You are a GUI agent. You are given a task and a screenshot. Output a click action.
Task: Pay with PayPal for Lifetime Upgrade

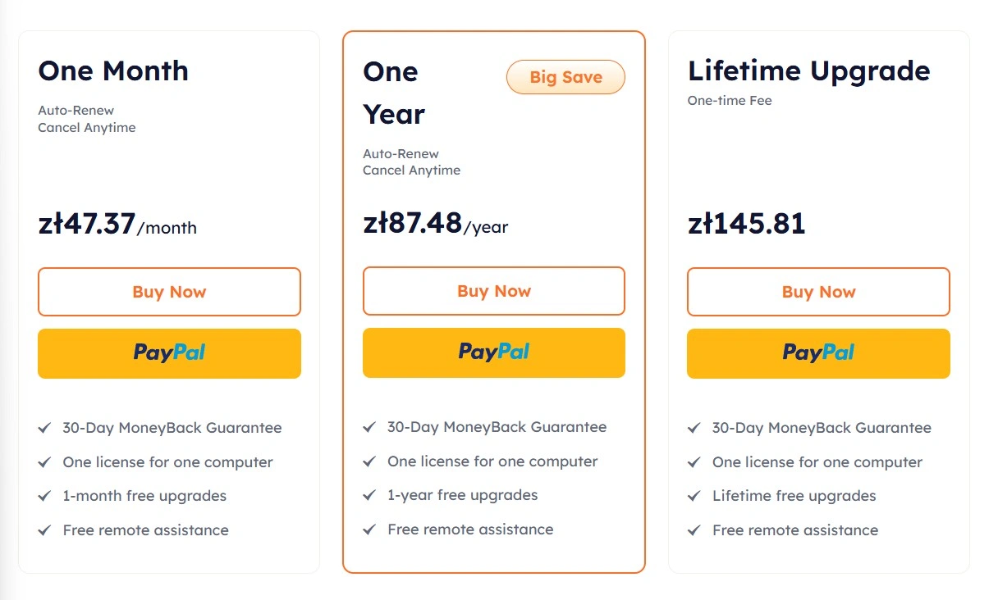pyautogui.click(x=818, y=353)
